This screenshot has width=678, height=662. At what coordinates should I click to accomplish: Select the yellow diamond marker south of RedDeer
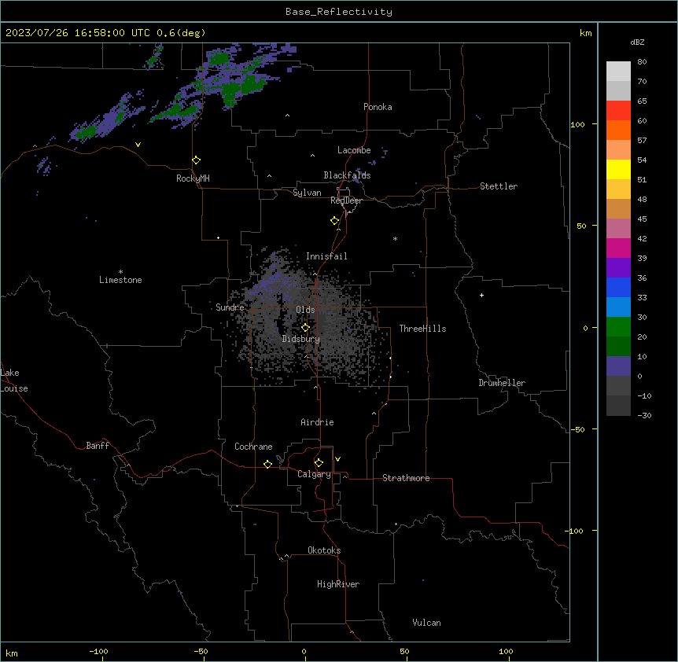pyautogui.click(x=334, y=221)
